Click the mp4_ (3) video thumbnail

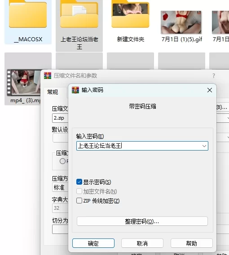[x=24, y=82]
